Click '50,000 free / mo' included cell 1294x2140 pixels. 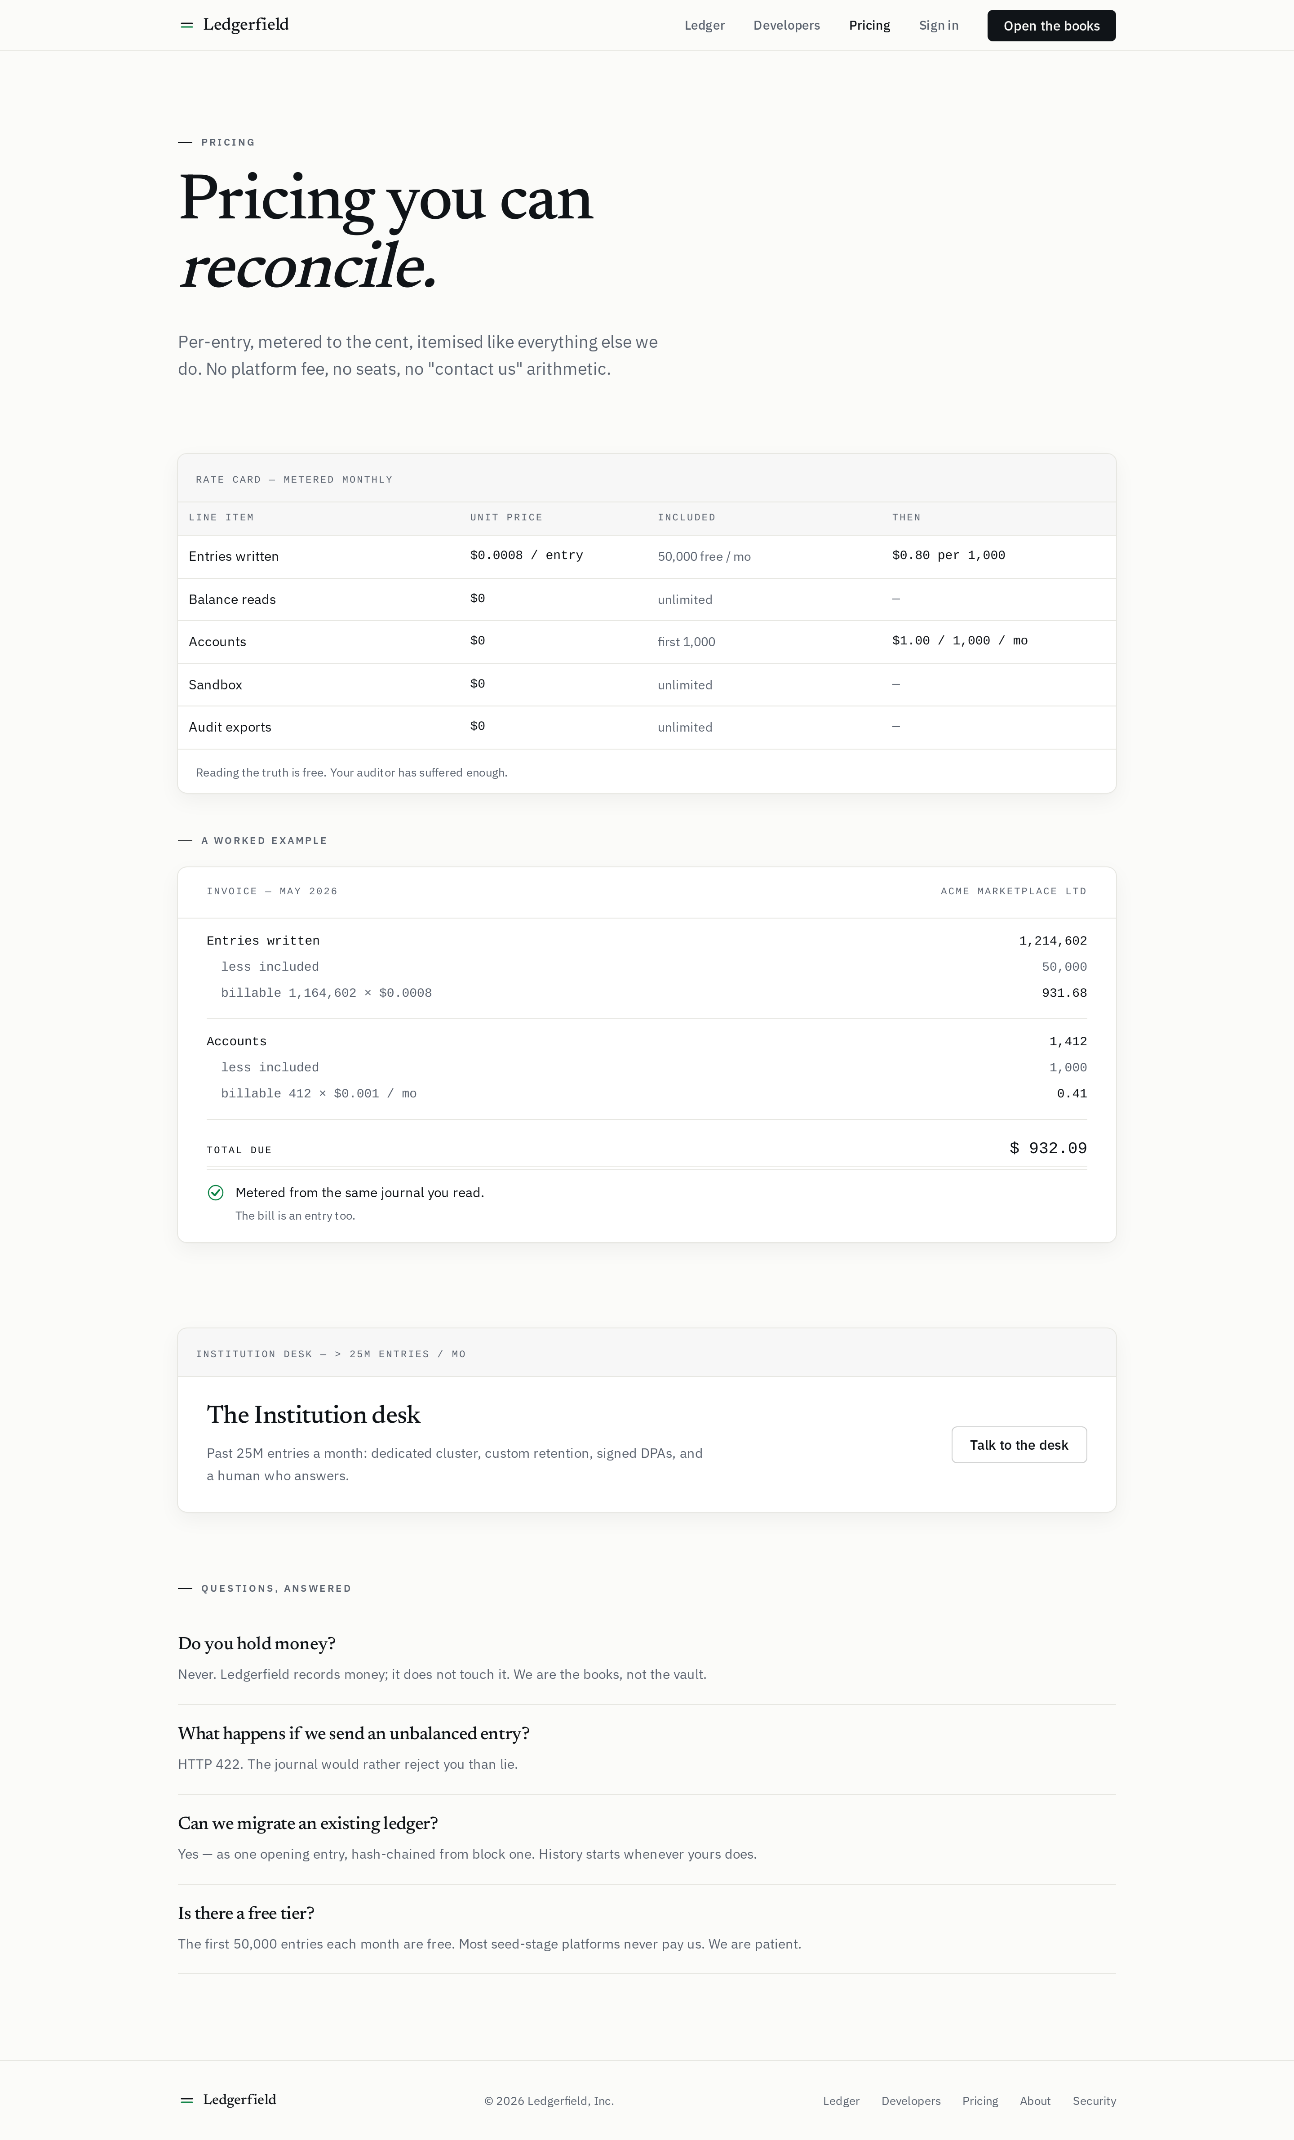pyautogui.click(x=705, y=556)
